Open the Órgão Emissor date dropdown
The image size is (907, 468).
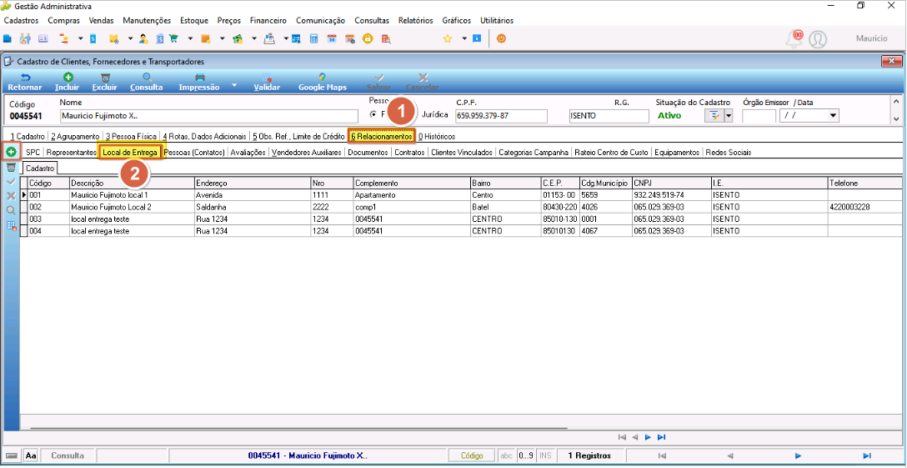pyautogui.click(x=834, y=116)
